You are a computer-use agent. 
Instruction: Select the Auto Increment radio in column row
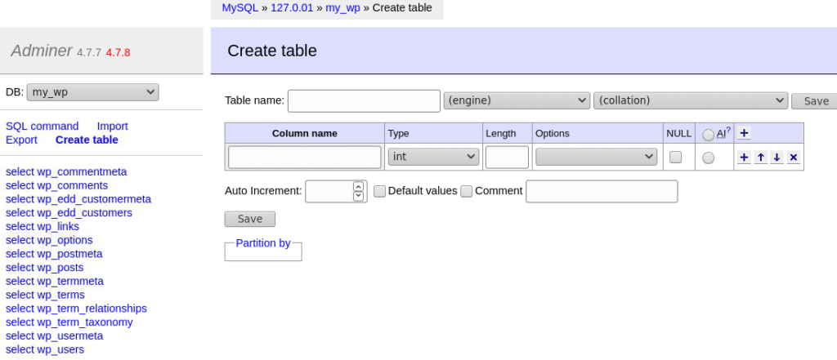(708, 158)
